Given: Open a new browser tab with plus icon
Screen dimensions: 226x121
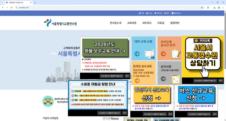Looking at the screenshot, I should (35, 3).
